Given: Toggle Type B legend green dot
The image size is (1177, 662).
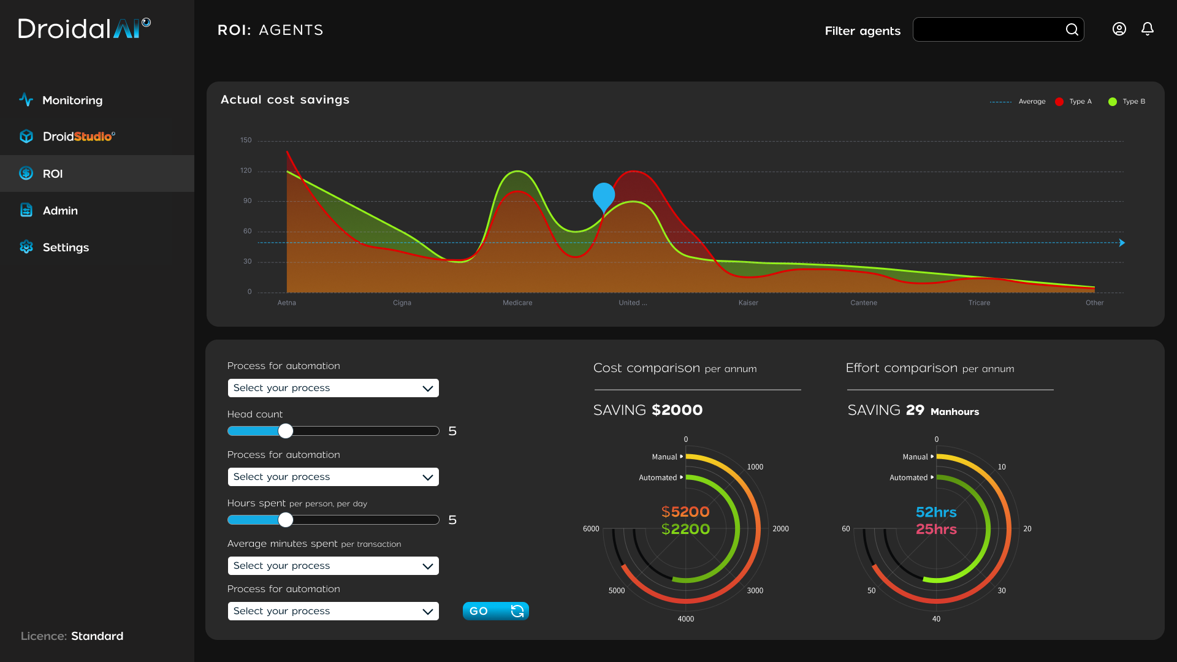Looking at the screenshot, I should click(1113, 102).
